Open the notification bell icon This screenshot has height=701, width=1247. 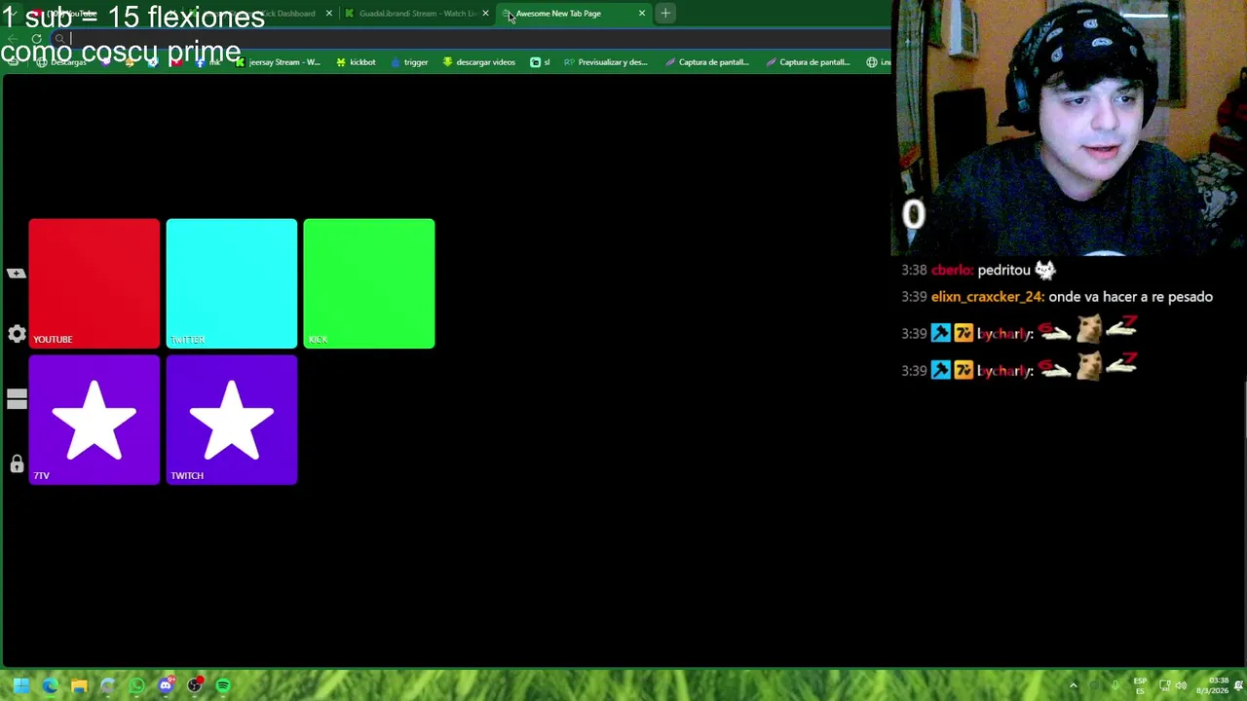(1238, 685)
